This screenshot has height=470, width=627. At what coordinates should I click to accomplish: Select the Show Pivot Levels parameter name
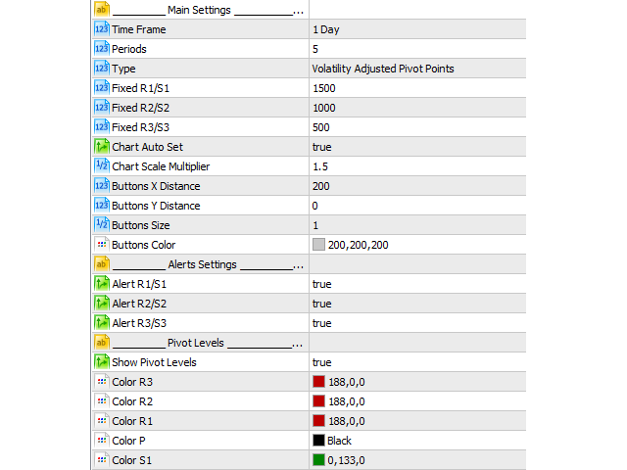pos(154,362)
